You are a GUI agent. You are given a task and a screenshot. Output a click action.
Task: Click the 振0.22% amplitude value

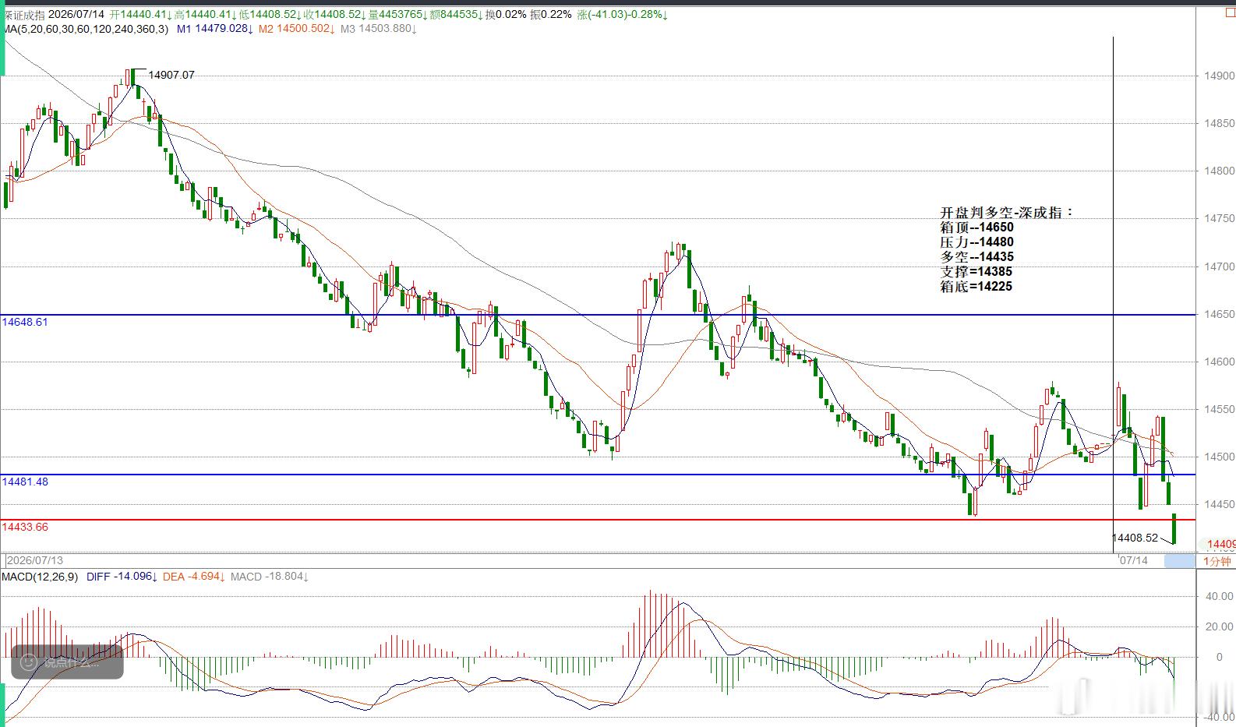(x=551, y=15)
